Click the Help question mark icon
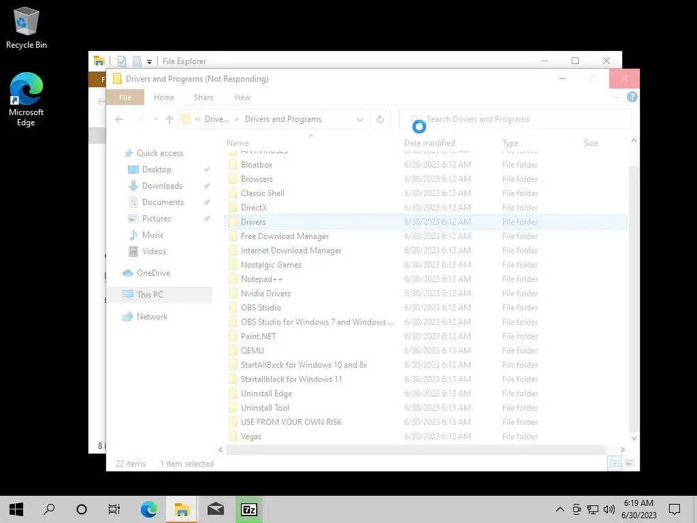The height and width of the screenshot is (523, 697). click(x=632, y=97)
